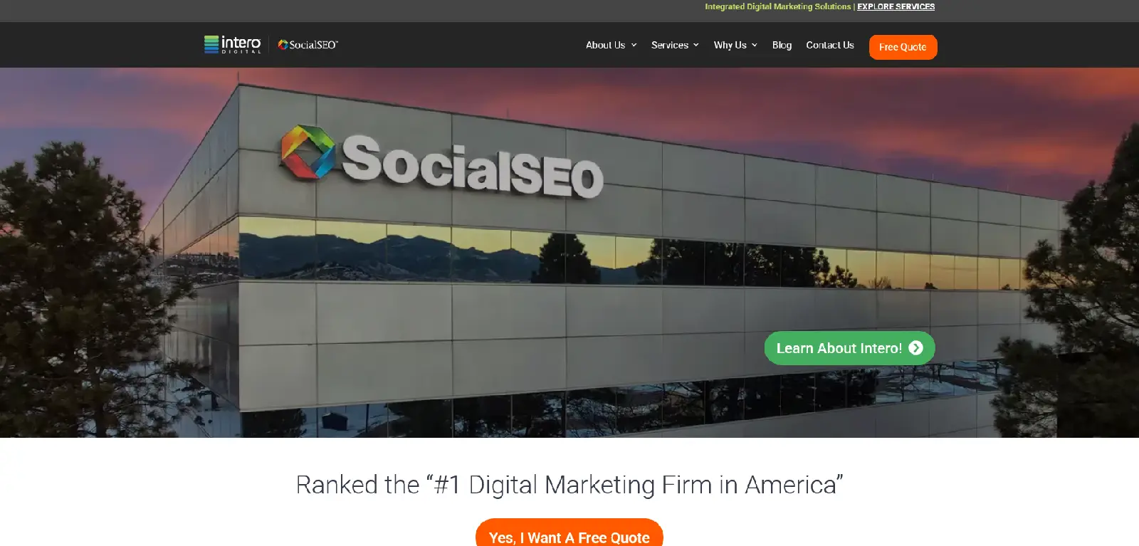Expand the Why Us dropdown chevron
Viewport: 1139px width, 546px height.
pyautogui.click(x=755, y=46)
